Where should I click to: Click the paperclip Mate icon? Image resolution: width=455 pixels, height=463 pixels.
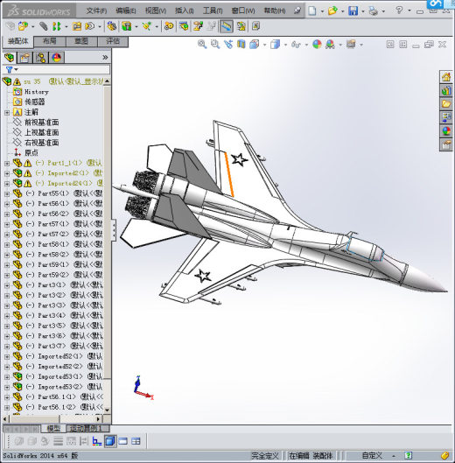pyautogui.click(x=44, y=26)
